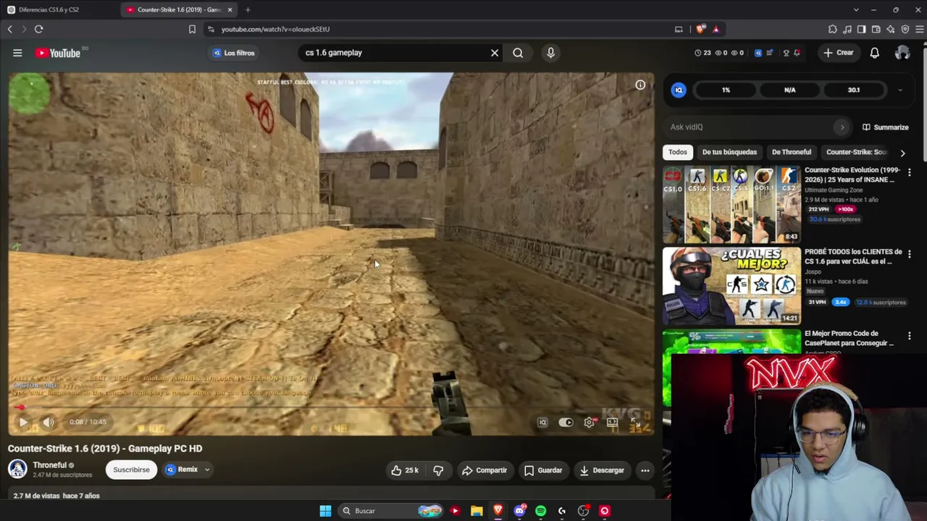Image resolution: width=927 pixels, height=521 pixels.
Task: Open the account avatar menu
Action: pos(902,53)
